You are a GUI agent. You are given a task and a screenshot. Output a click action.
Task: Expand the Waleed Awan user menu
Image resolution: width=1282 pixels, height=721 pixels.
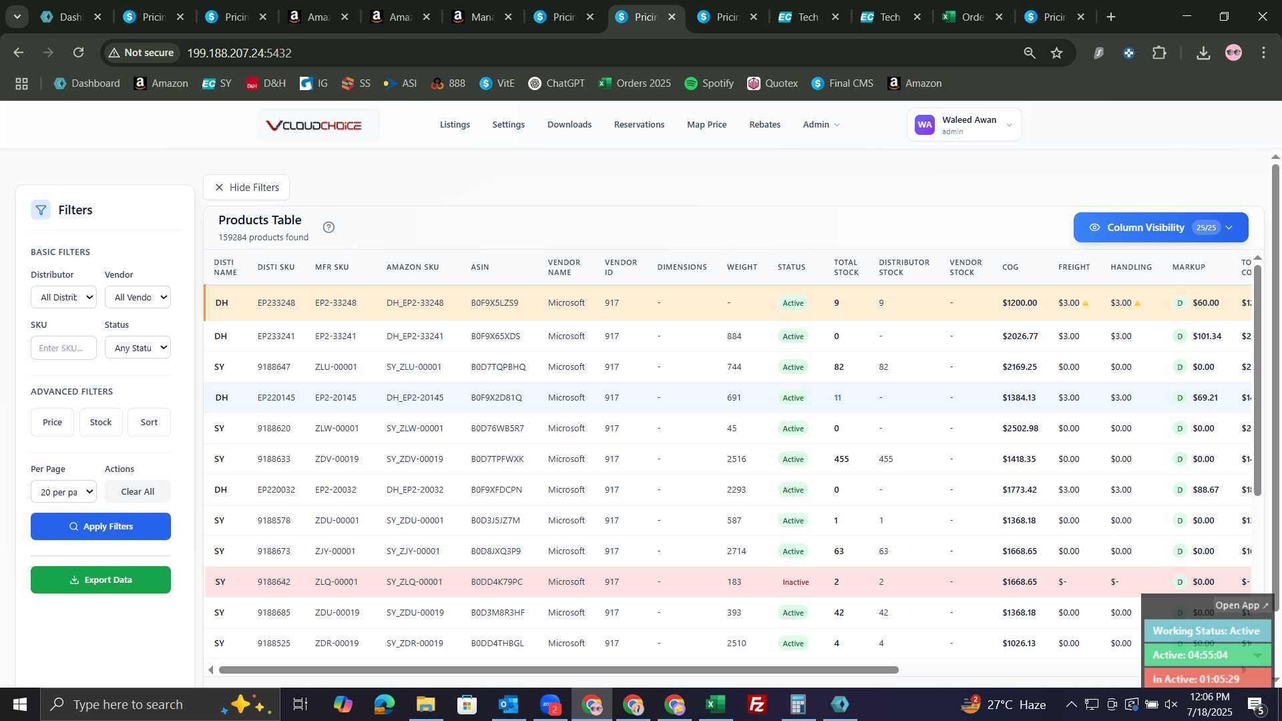pos(964,125)
